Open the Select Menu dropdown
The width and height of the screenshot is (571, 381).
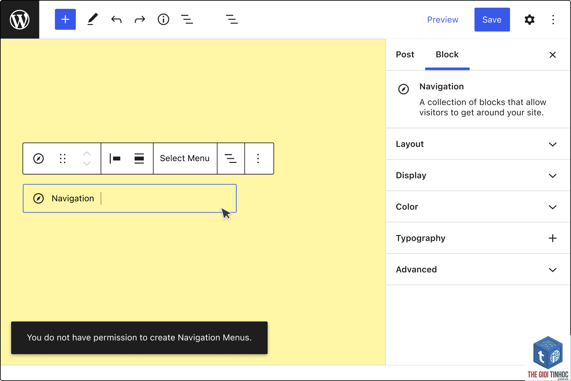tap(185, 159)
